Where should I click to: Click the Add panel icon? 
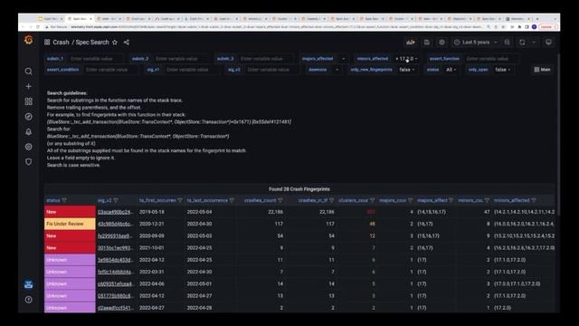[411, 43]
